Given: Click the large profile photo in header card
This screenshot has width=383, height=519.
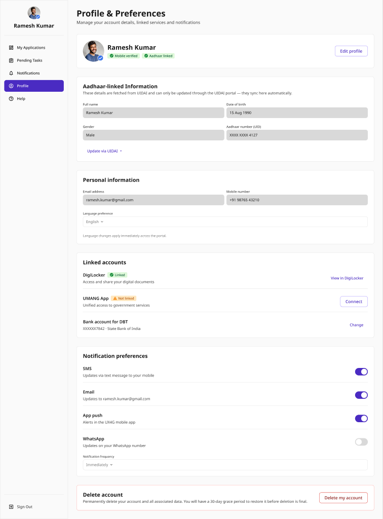Looking at the screenshot, I should click(93, 51).
